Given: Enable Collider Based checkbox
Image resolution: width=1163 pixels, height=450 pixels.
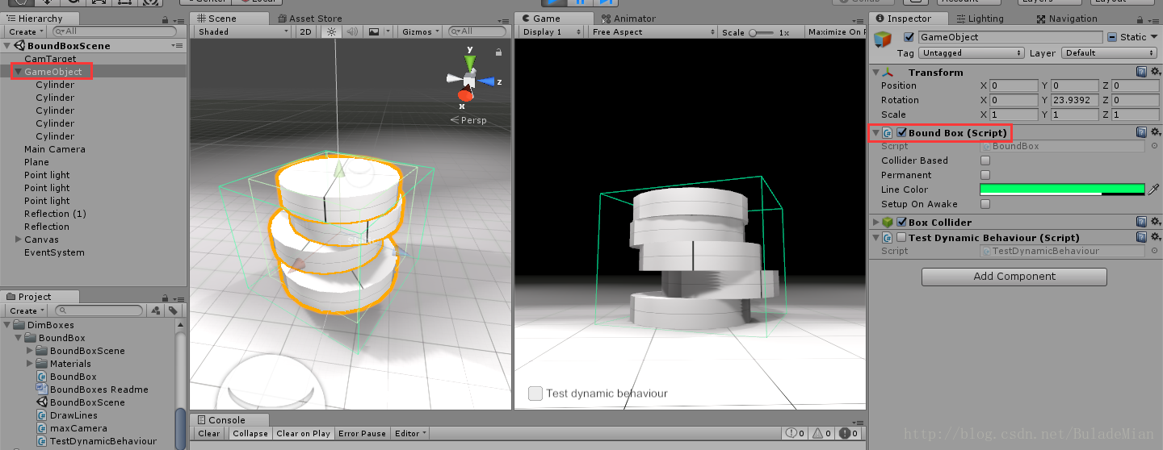Looking at the screenshot, I should pos(985,160).
